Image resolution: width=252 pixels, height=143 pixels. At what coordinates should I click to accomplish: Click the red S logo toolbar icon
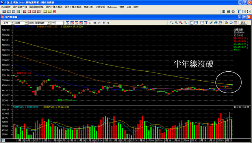54,12
